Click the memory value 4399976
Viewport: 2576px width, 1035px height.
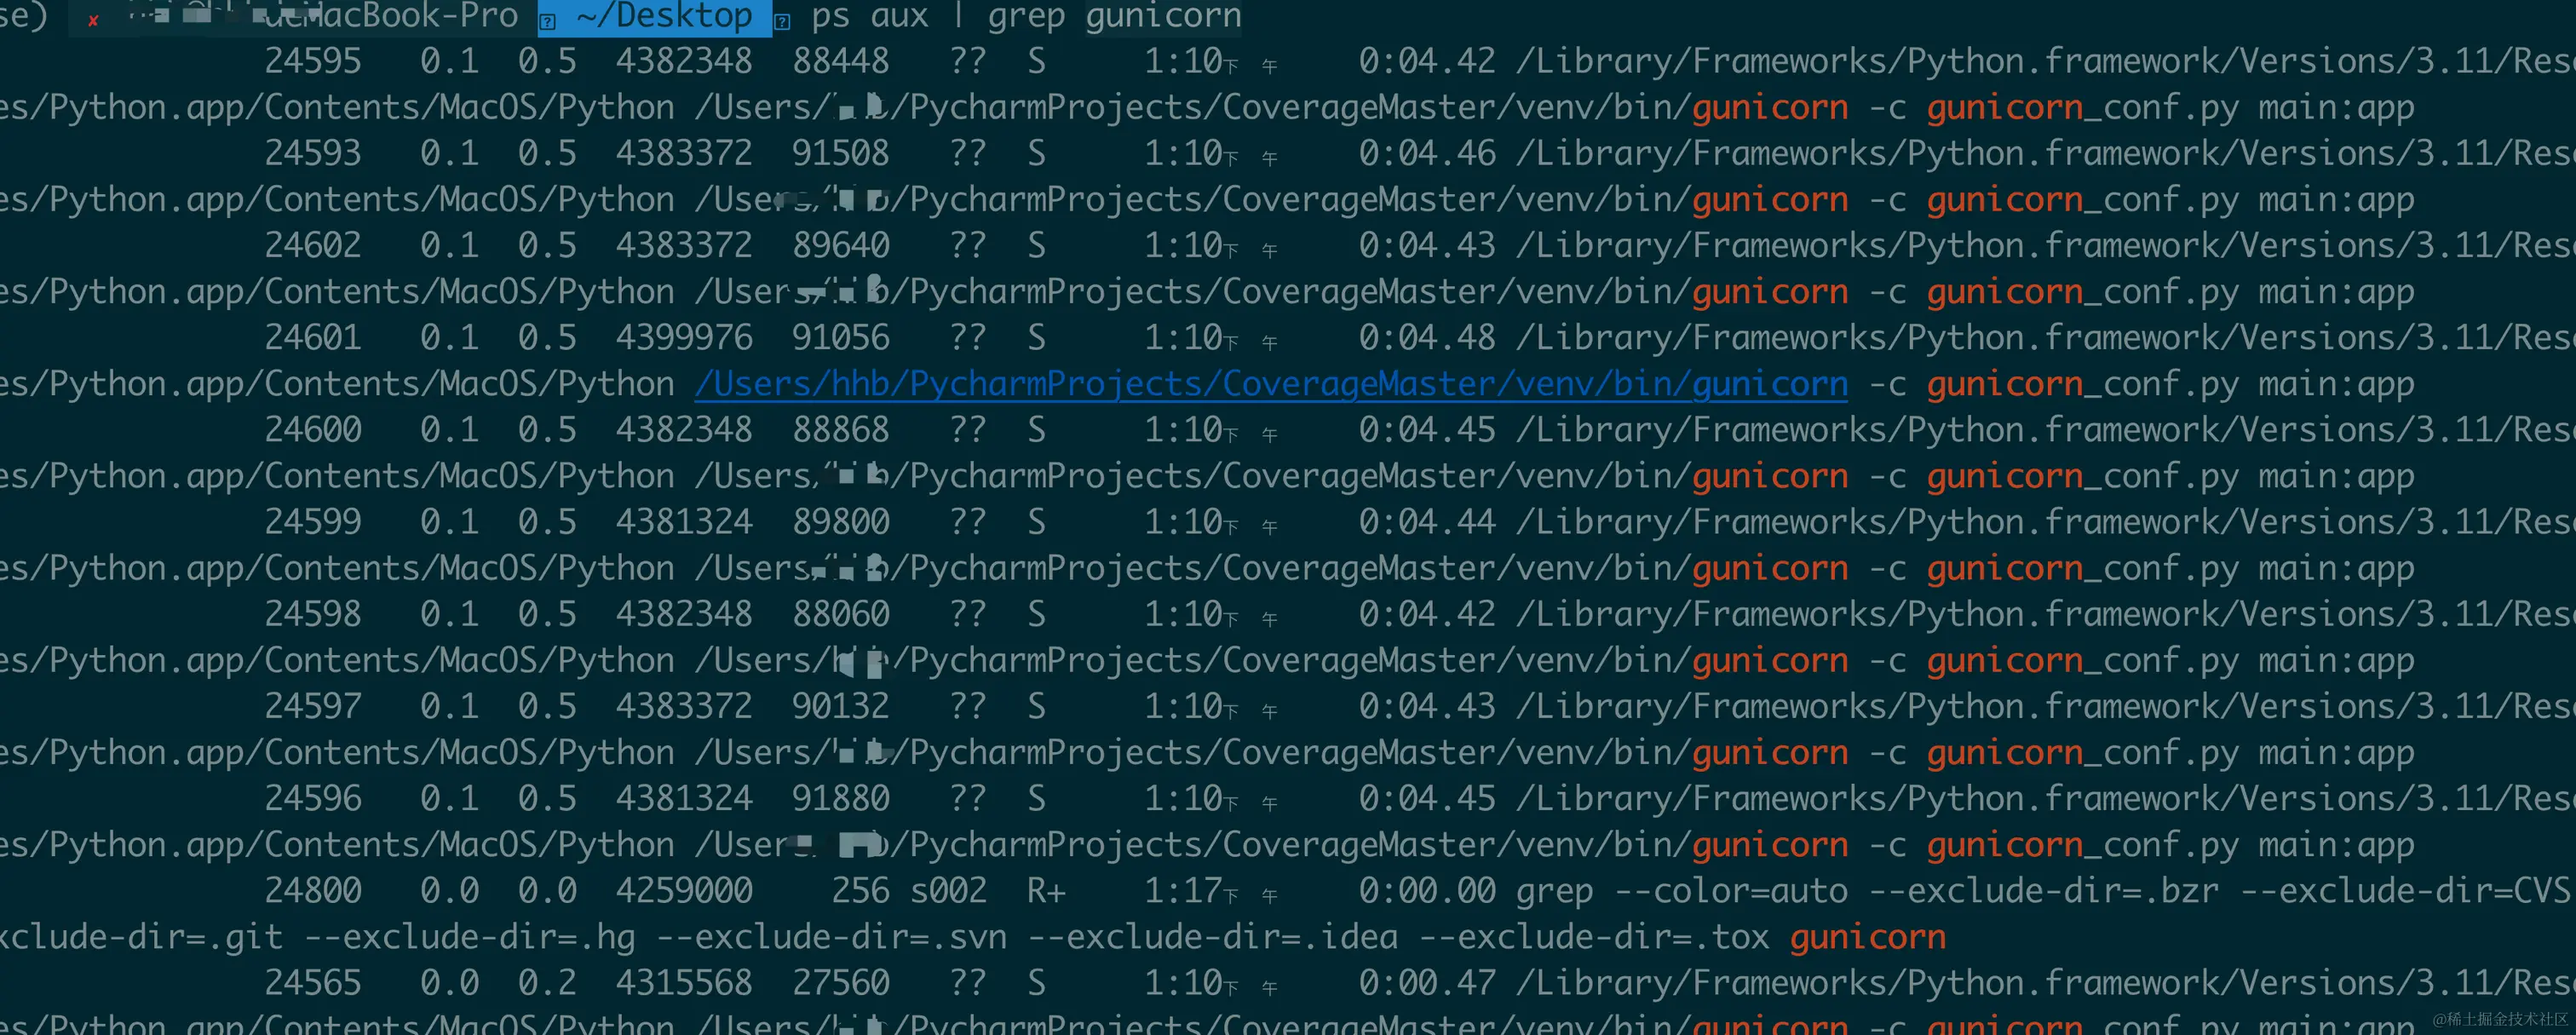coord(684,338)
